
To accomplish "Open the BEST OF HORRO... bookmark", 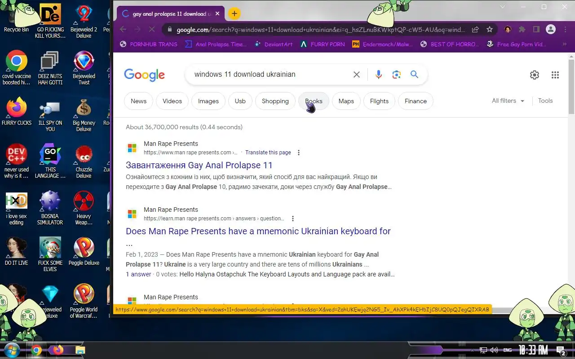I will 450,44.
